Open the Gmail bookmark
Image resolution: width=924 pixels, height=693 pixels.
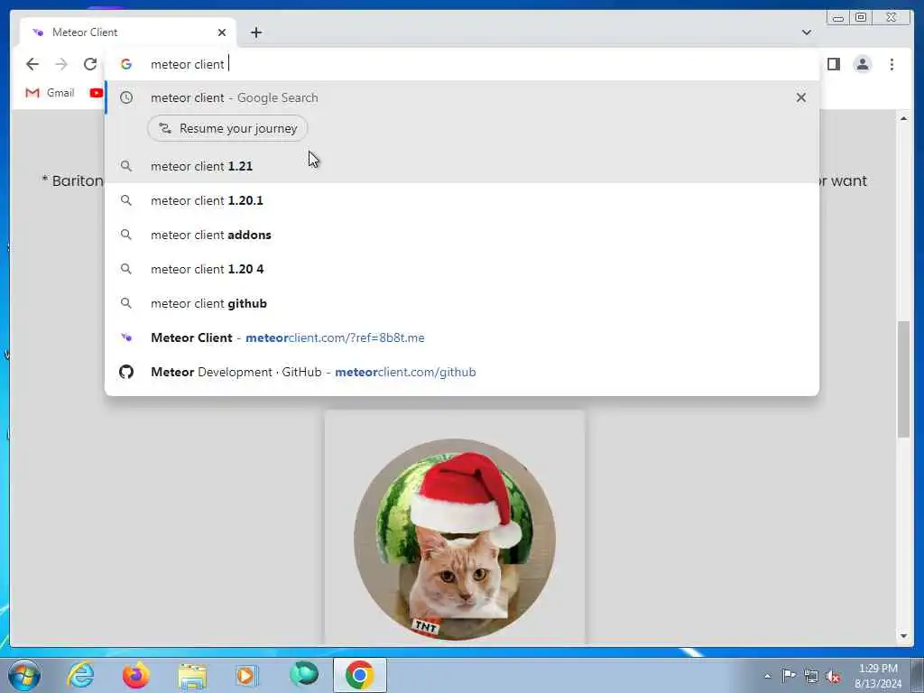[x=50, y=93]
